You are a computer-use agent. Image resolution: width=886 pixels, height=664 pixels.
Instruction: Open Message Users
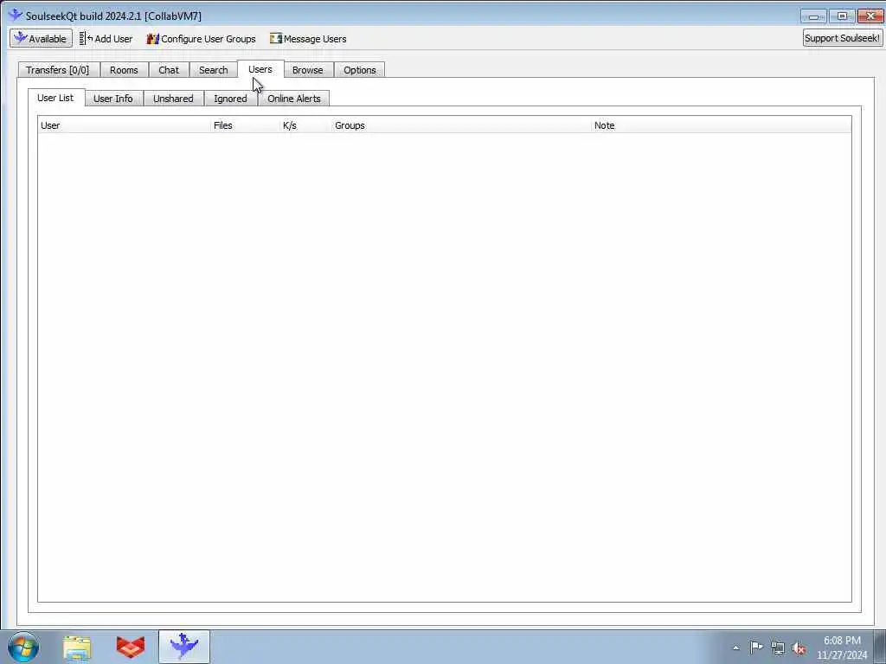[308, 38]
